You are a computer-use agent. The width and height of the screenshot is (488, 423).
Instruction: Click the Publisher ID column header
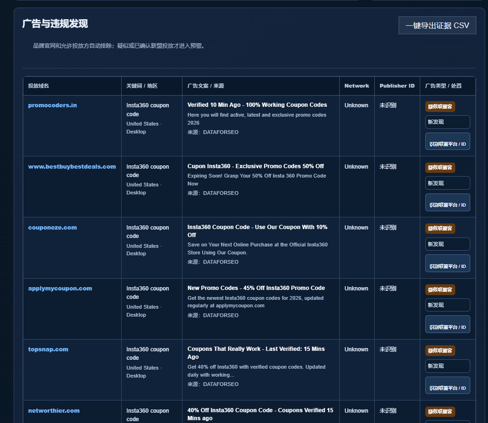point(397,86)
